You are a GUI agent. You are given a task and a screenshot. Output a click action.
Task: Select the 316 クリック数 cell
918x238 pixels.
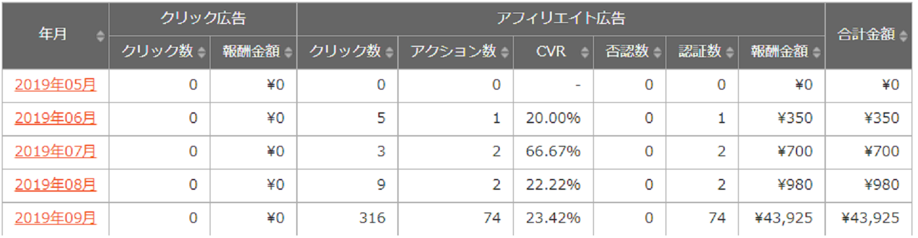coord(347,218)
